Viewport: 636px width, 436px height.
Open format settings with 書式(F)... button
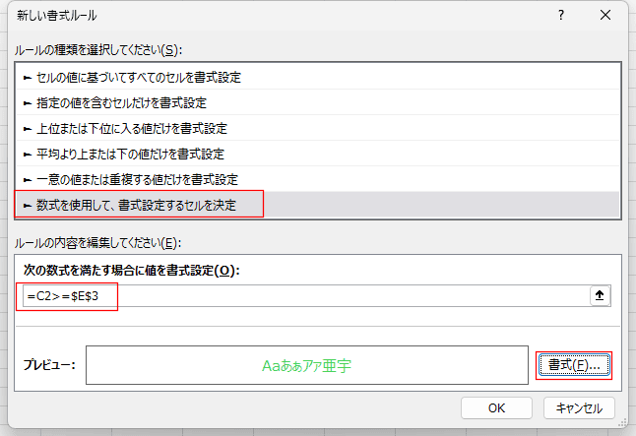coord(574,365)
